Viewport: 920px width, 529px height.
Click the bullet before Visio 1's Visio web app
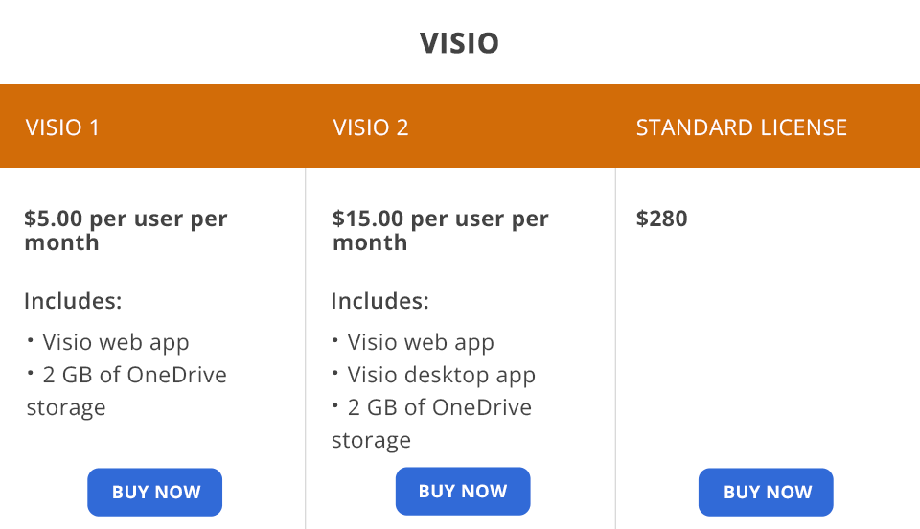click(x=31, y=339)
